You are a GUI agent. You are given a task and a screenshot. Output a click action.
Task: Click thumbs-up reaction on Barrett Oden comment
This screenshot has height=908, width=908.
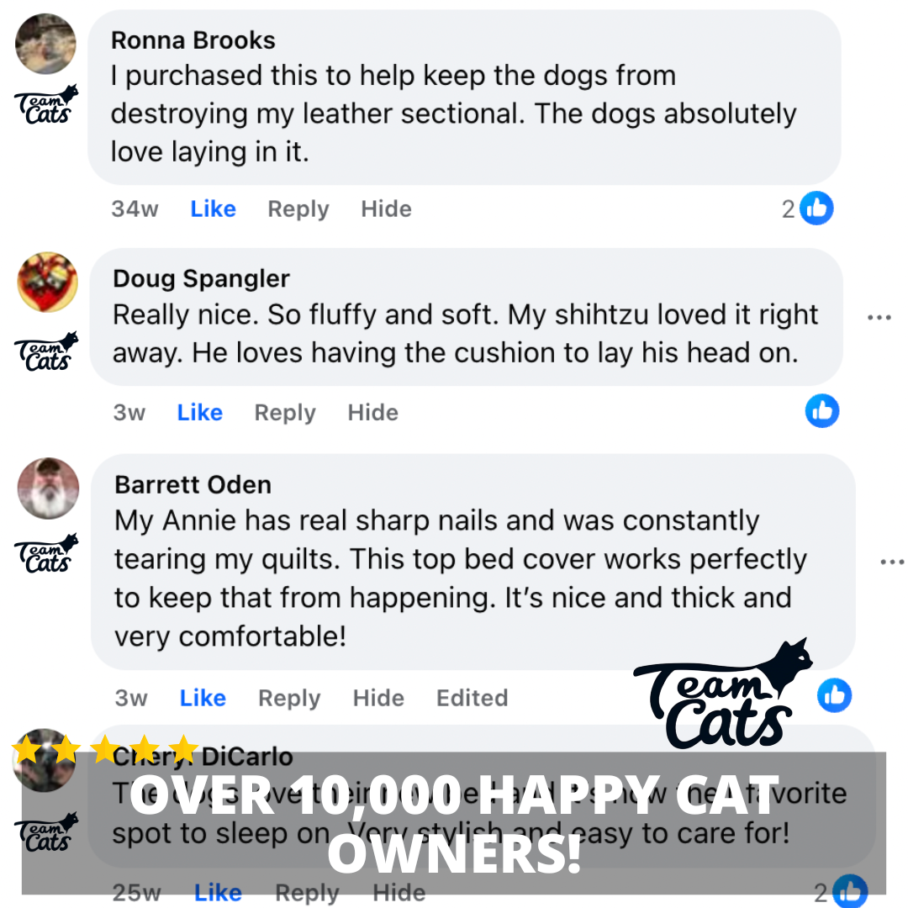[x=834, y=695]
